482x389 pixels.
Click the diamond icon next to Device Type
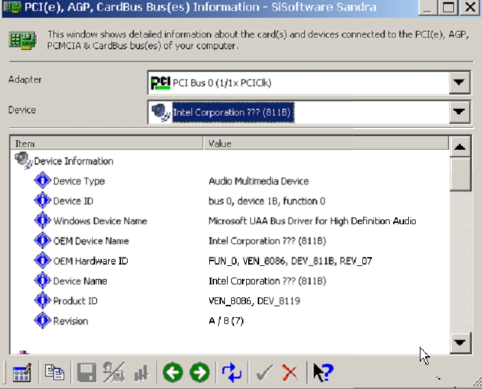(42, 180)
